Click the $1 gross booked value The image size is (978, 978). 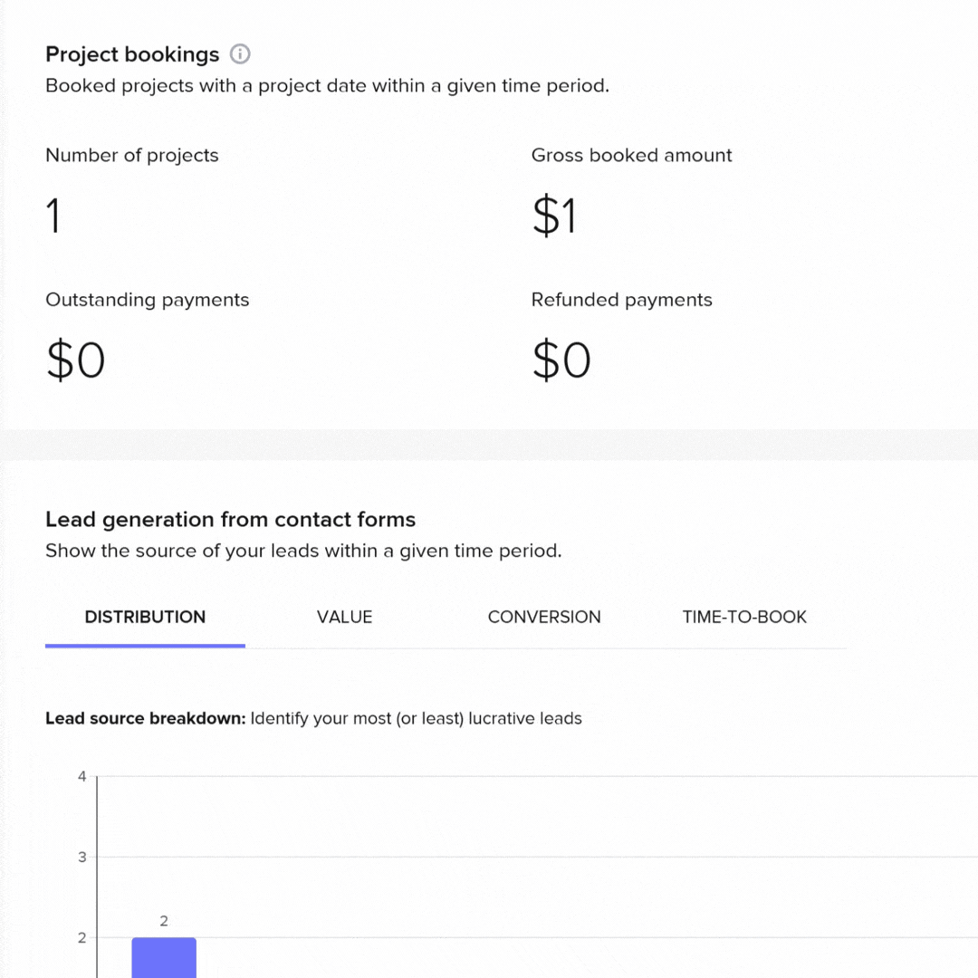554,216
